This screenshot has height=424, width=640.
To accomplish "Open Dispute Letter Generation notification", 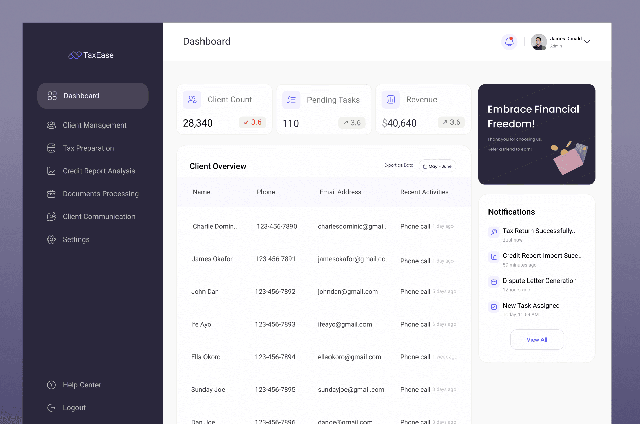I will (540, 281).
